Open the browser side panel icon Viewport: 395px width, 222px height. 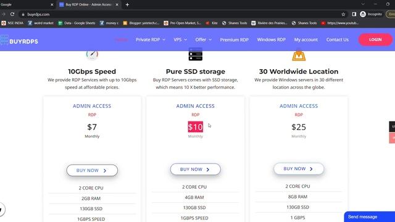click(x=354, y=14)
